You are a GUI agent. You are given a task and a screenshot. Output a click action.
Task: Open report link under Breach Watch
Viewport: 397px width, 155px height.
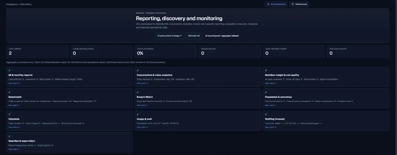[142, 105]
